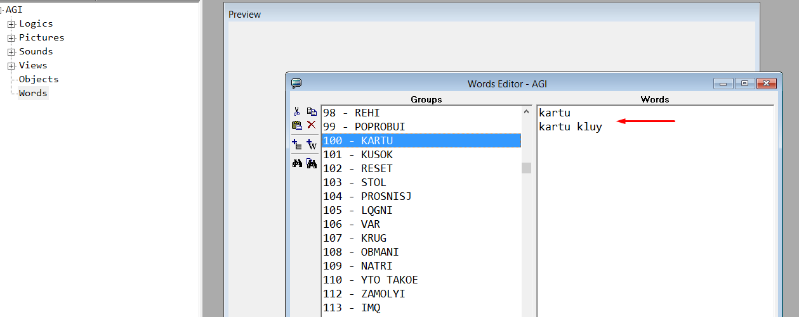Minimize the Words Editor window
This screenshot has height=317, width=799.
click(x=723, y=84)
